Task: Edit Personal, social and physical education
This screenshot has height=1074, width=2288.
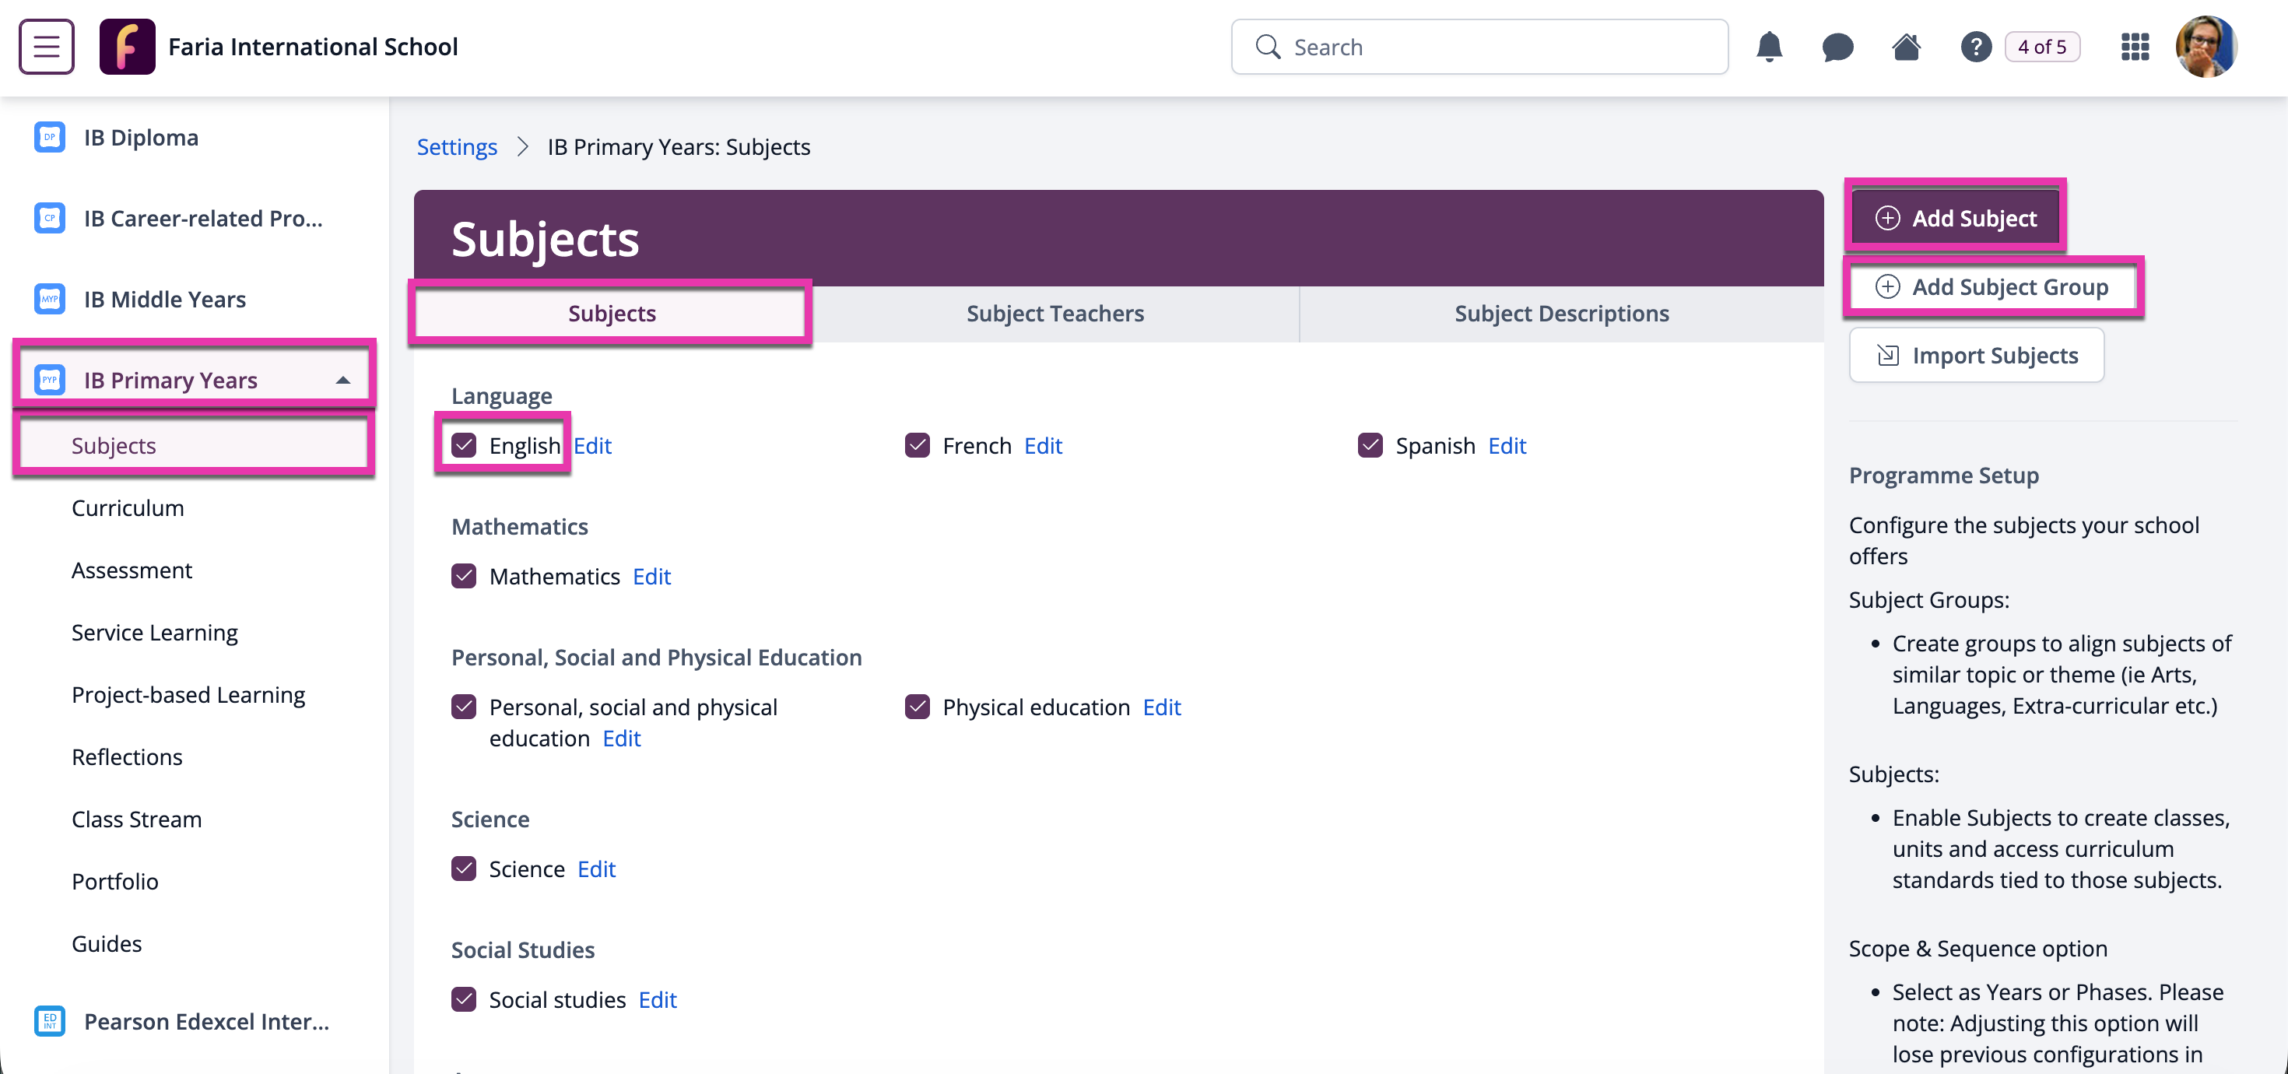Action: coord(622,739)
